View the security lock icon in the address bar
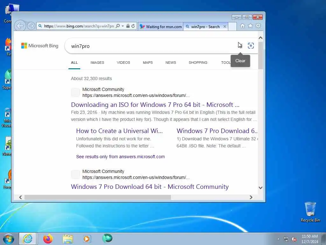The image size is (326, 245). [128, 26]
